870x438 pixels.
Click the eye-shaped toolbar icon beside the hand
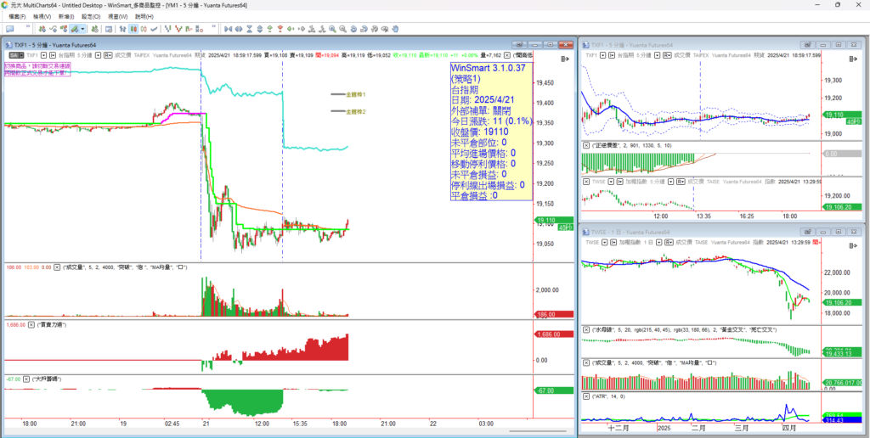(385, 28)
